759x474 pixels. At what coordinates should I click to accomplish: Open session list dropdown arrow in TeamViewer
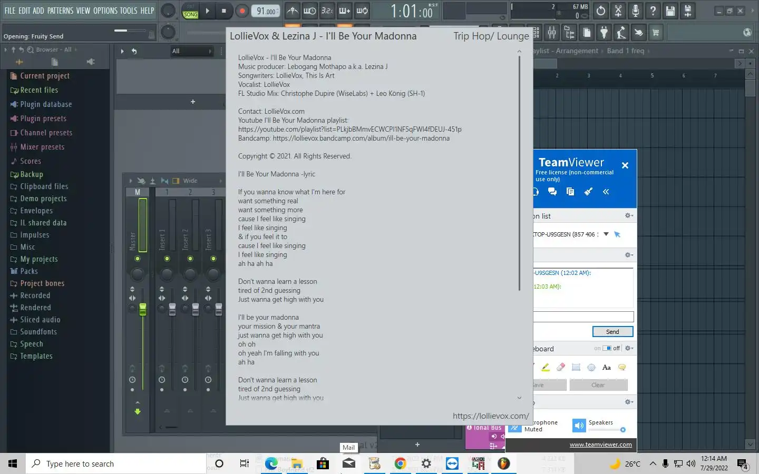[606, 234]
